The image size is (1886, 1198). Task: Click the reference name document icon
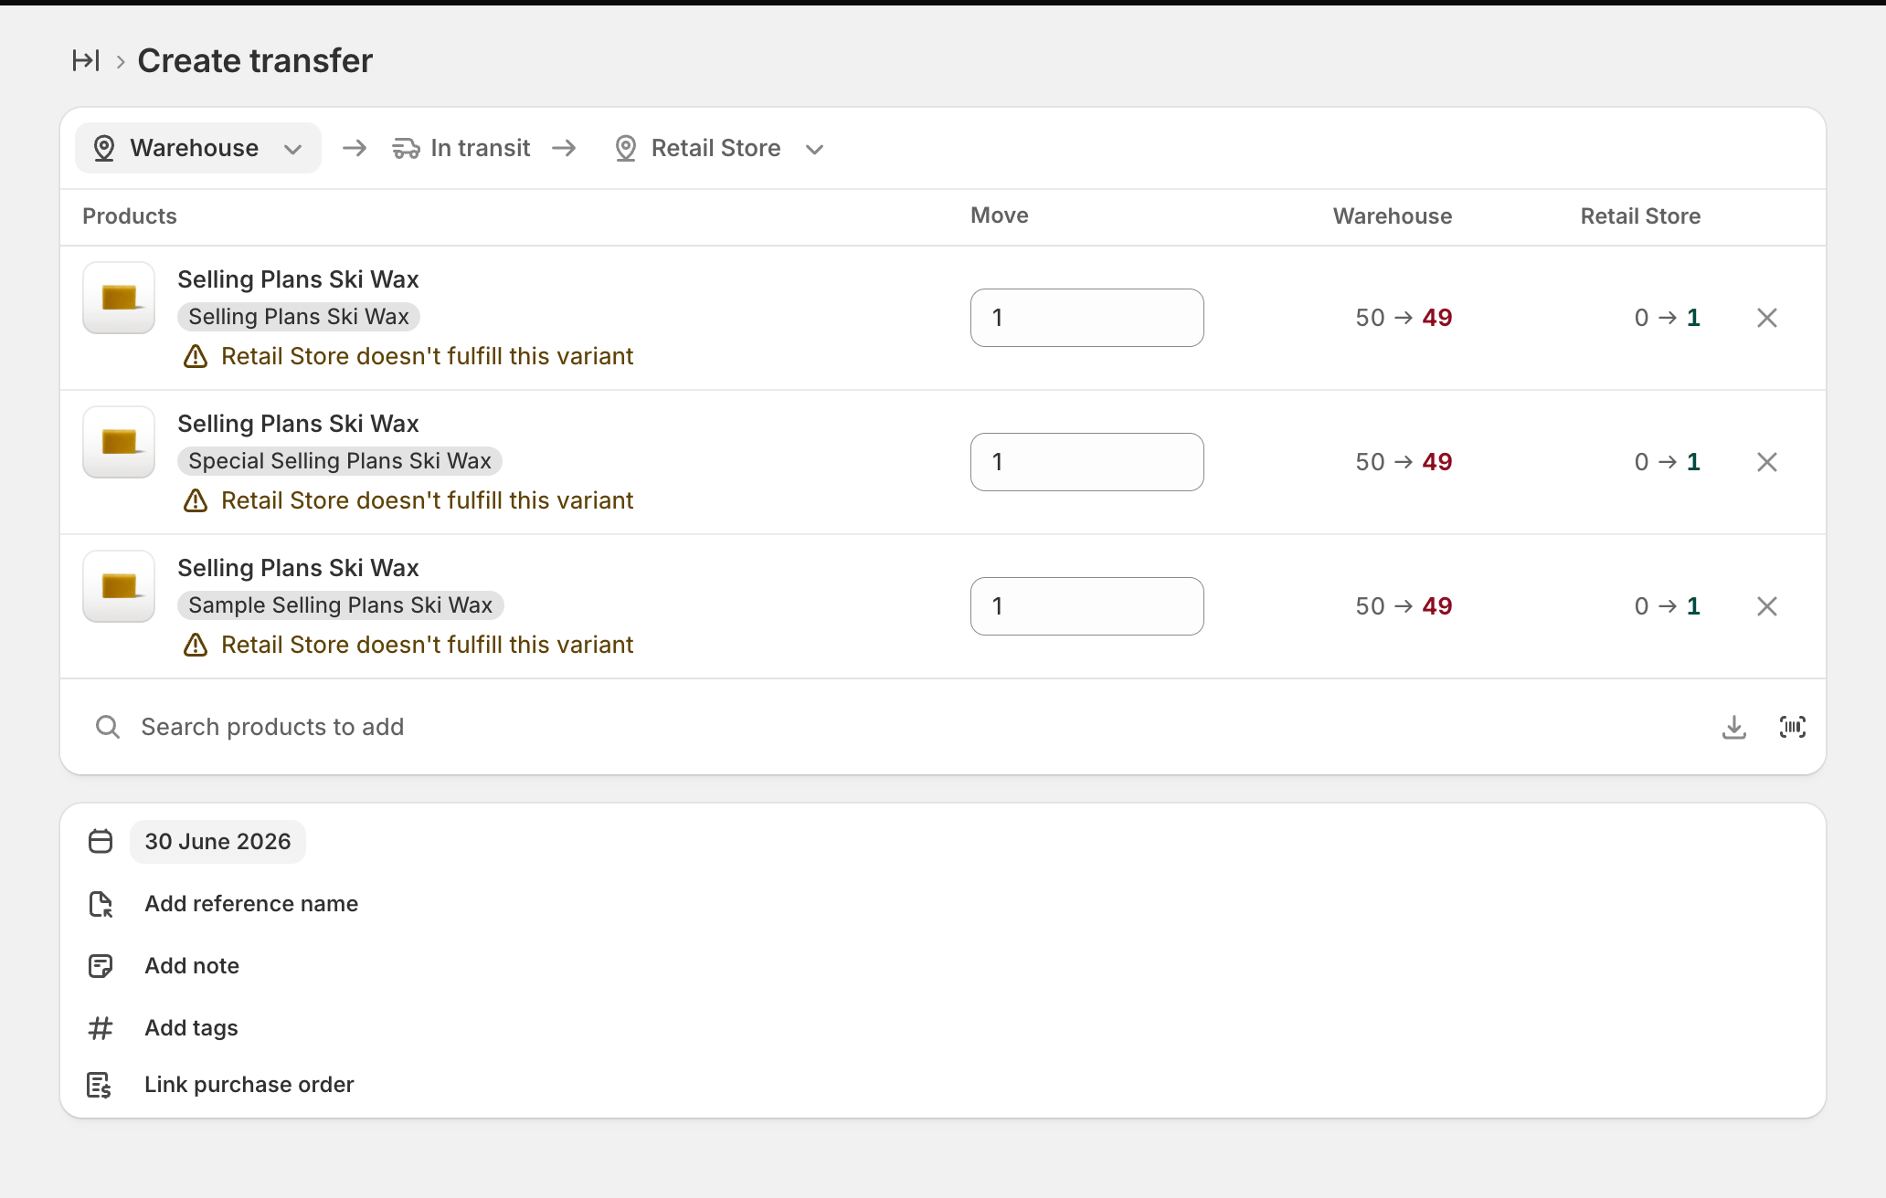point(101,904)
